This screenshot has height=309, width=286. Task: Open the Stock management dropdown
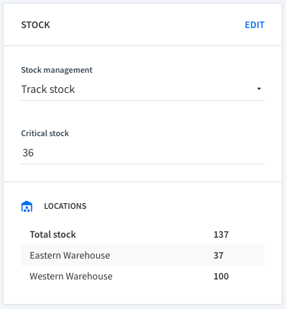(x=142, y=89)
